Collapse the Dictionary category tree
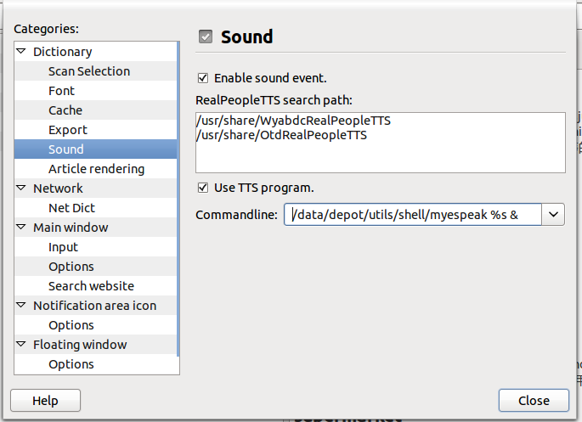582x422 pixels. pos(21,52)
